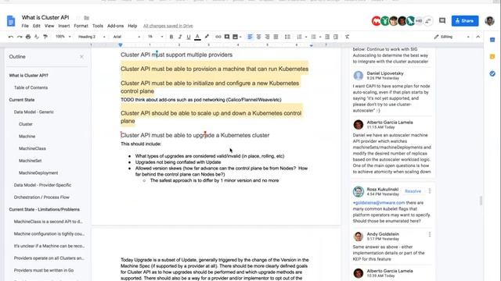Hide the menus with chevron

pos(478,37)
